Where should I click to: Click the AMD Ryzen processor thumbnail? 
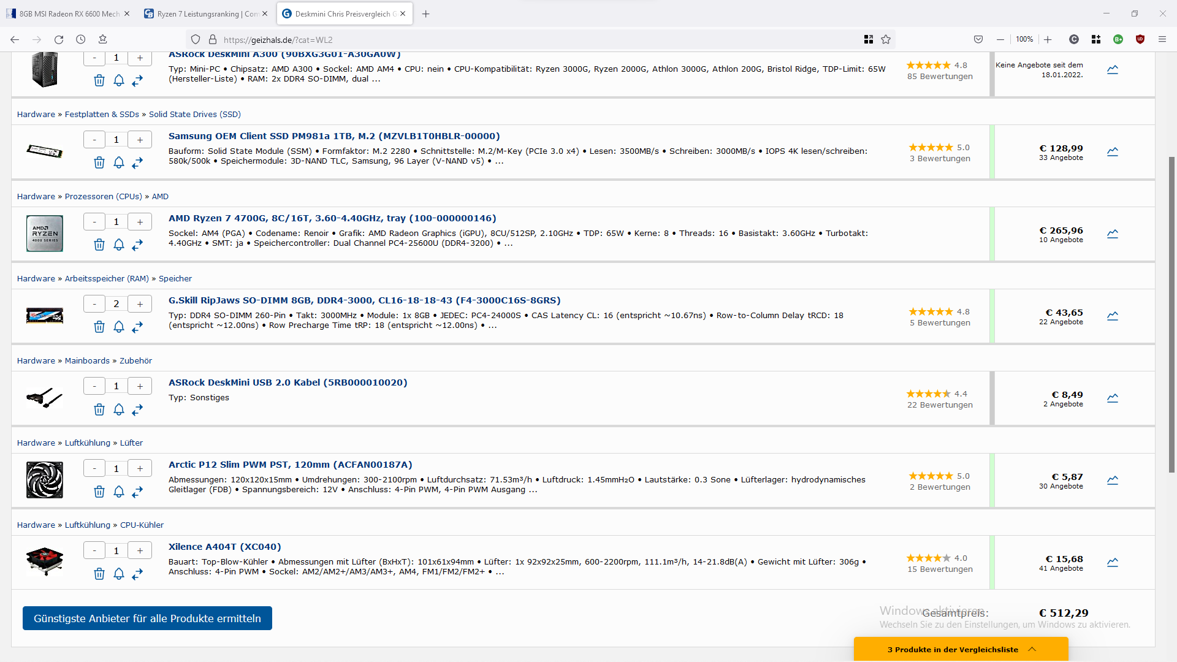coord(45,234)
